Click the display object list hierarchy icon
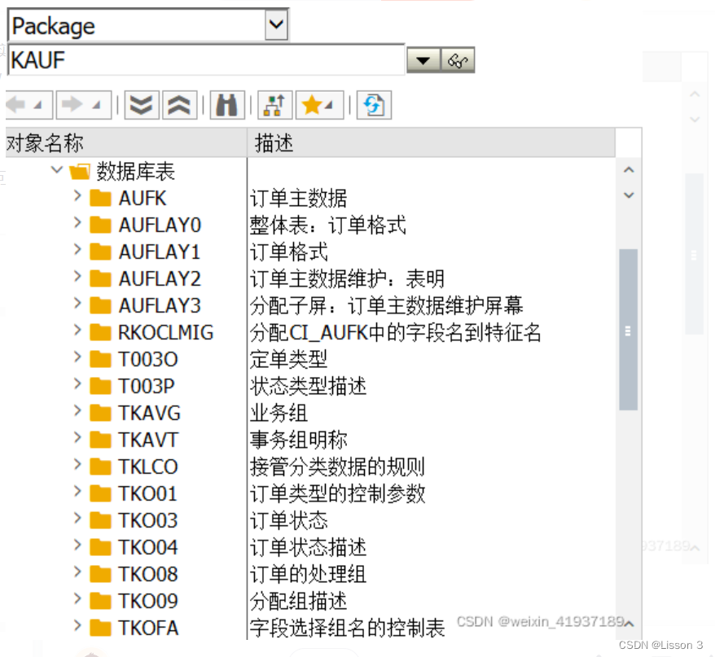This screenshot has width=715, height=657. (x=274, y=104)
